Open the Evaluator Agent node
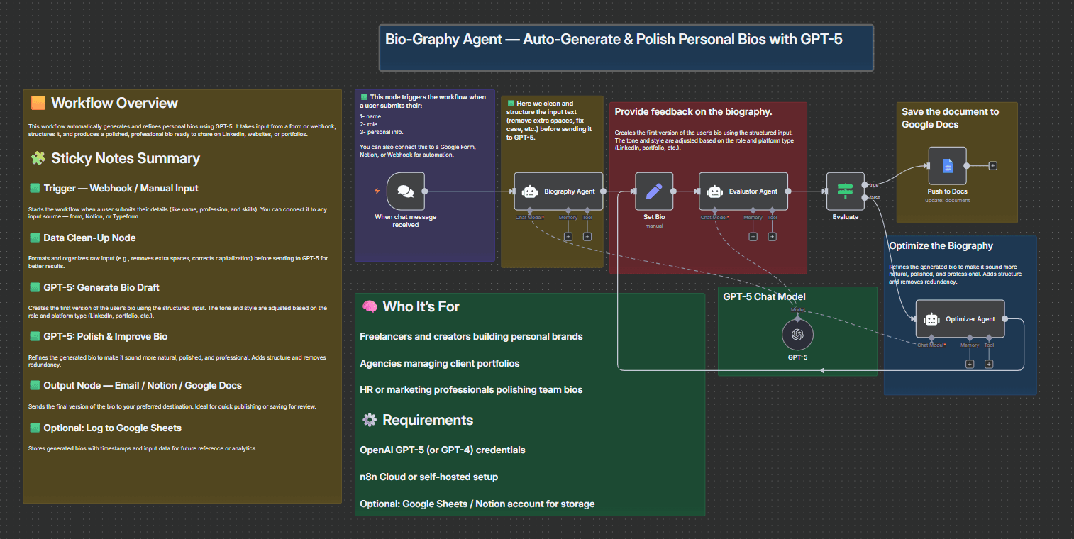Image resolution: width=1074 pixels, height=539 pixels. tap(743, 191)
